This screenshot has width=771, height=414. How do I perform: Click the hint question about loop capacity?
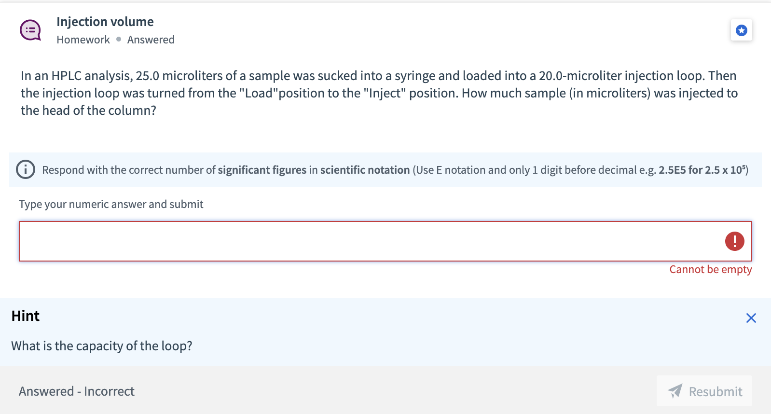click(x=101, y=346)
